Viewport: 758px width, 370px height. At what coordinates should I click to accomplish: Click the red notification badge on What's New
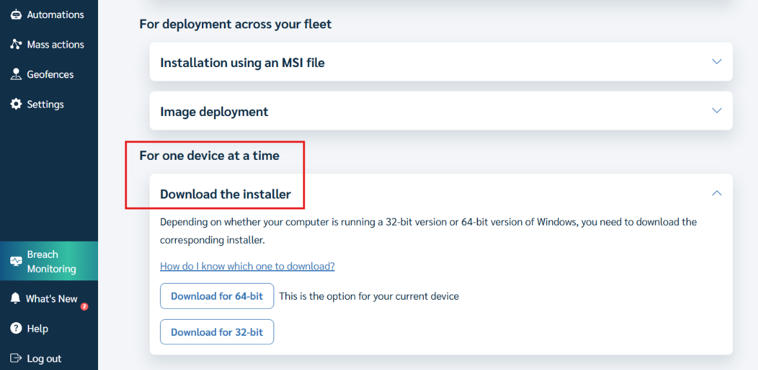tap(84, 306)
